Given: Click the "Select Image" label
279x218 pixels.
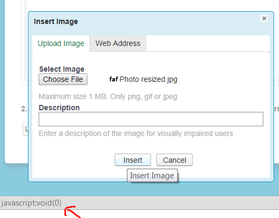Looking at the screenshot, I should tap(62, 69).
